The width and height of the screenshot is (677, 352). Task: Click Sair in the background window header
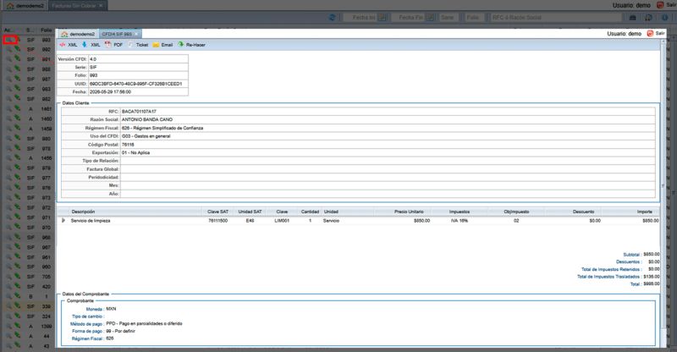pos(665,5)
